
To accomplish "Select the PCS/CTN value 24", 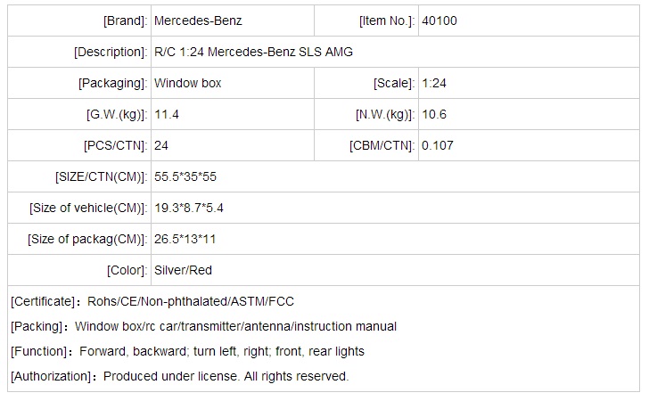I will (162, 145).
